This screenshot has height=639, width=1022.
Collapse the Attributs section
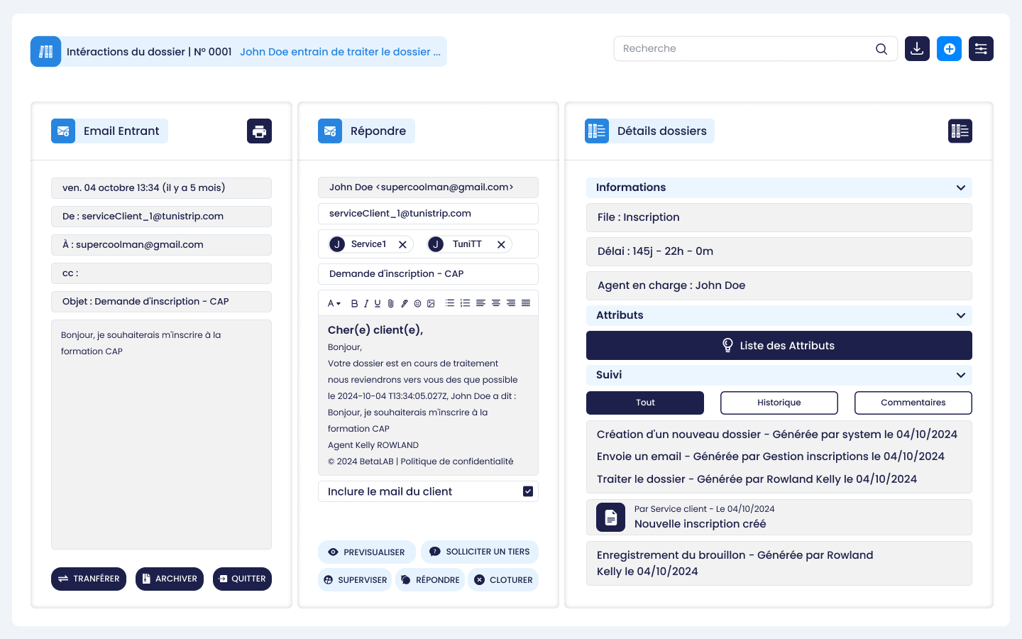[x=960, y=315]
